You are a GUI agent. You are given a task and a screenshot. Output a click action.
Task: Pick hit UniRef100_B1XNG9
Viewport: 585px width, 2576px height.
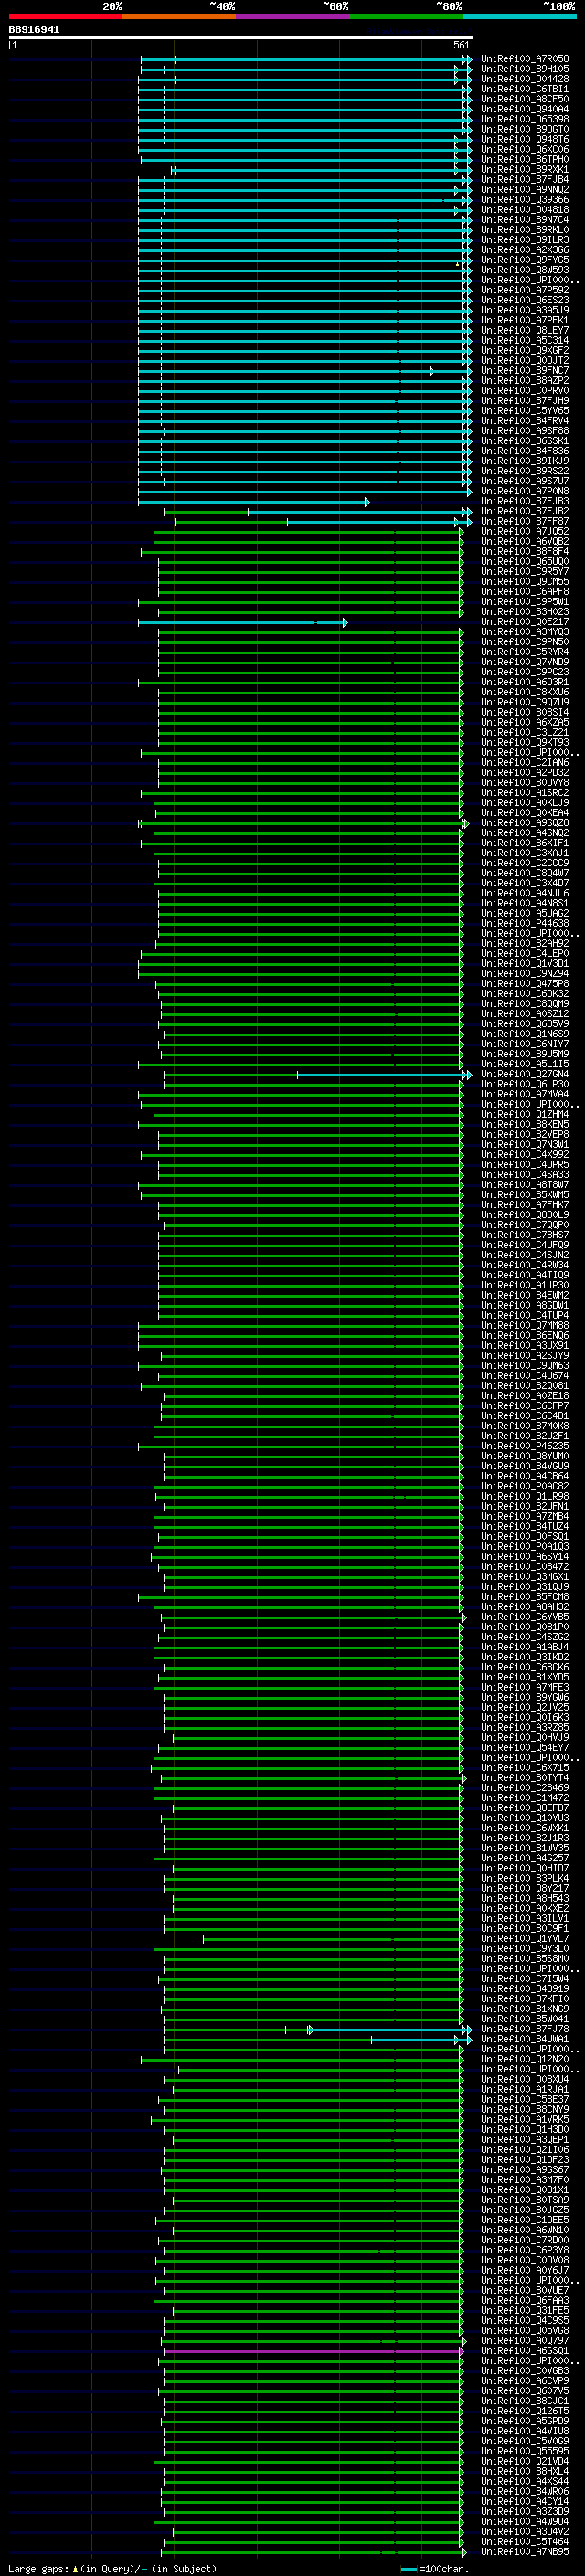[525, 2009]
